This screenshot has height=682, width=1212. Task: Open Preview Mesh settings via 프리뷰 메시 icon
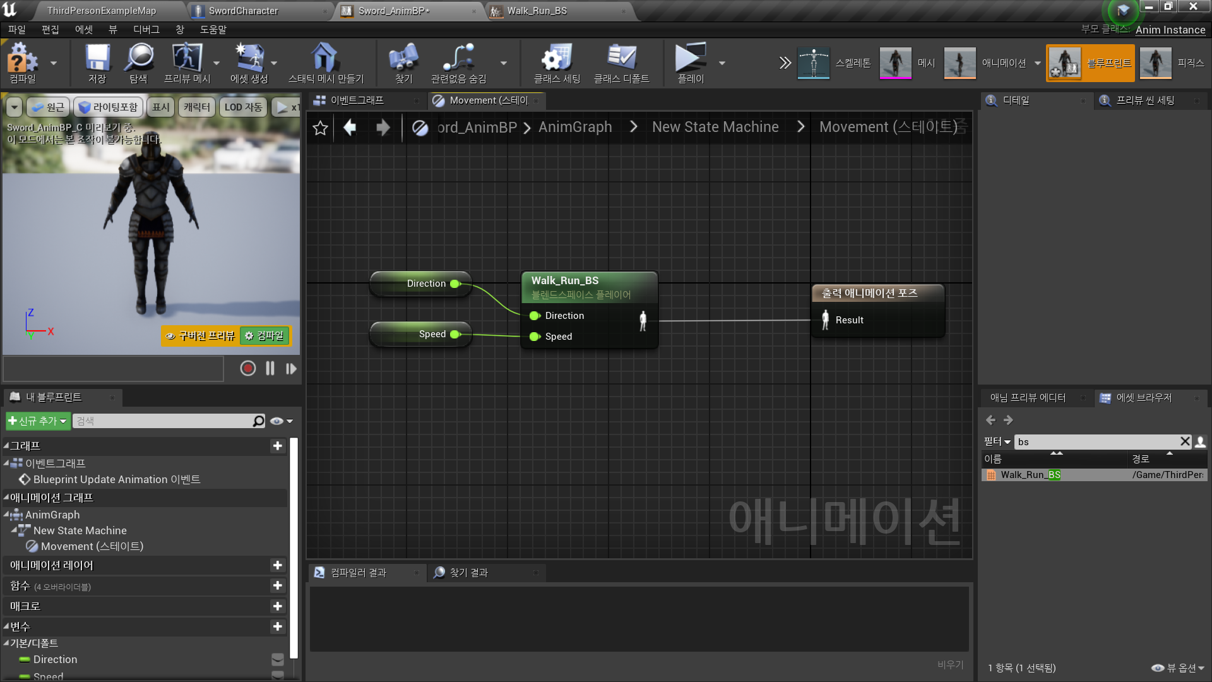coord(186,63)
